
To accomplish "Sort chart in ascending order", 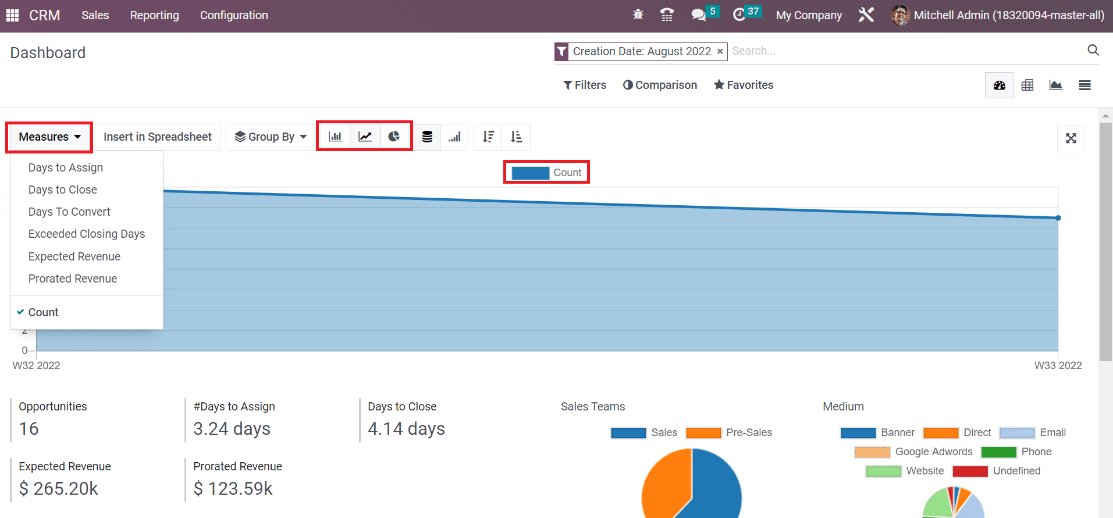I will point(516,137).
